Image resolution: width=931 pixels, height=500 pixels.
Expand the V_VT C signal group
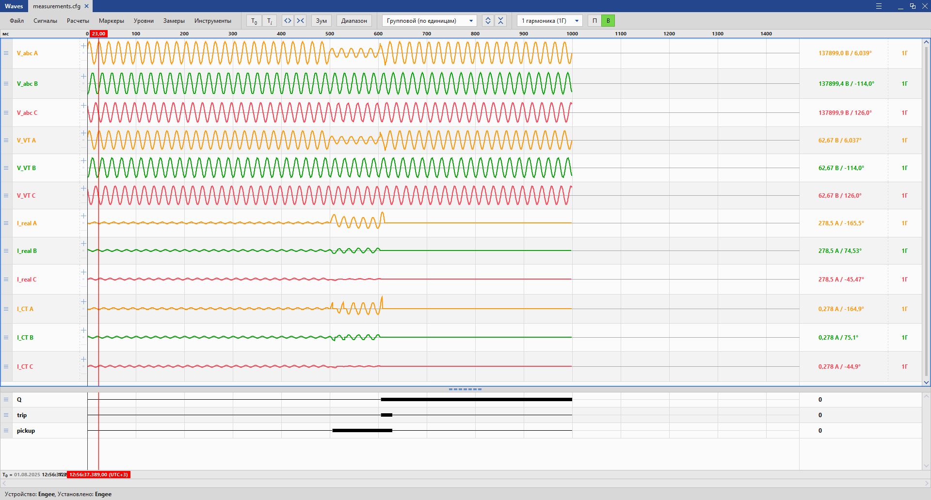click(x=83, y=188)
